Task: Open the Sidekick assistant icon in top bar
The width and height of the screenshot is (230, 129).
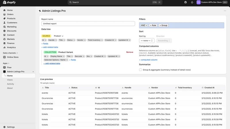Action: point(185,2)
